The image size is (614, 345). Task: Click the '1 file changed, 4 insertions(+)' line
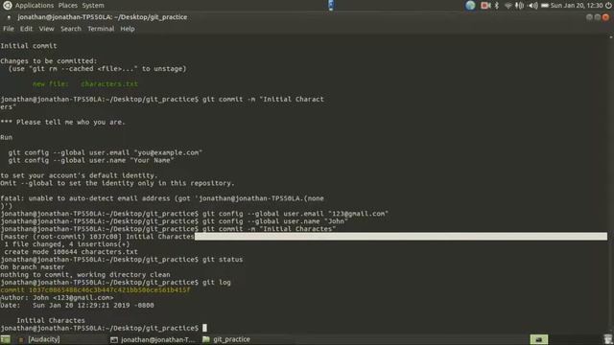coord(67,244)
